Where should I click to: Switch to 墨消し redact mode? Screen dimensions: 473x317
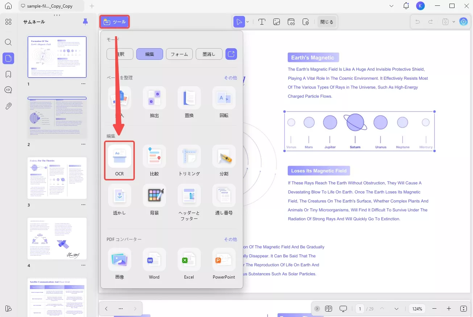209,54
